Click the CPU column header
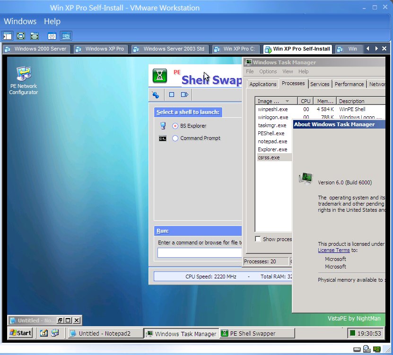The width and height of the screenshot is (393, 355). pyautogui.click(x=306, y=101)
